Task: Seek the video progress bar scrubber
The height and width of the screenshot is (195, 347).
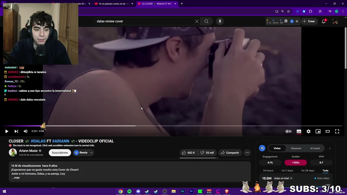Action: tap(43, 126)
